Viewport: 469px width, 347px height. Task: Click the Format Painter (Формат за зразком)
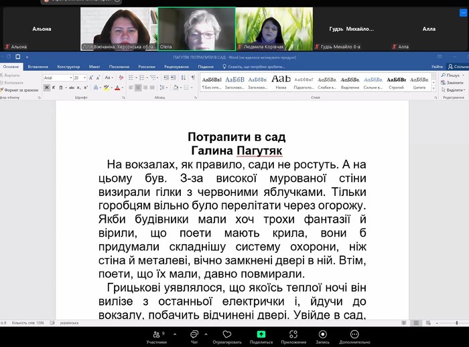click(x=19, y=90)
